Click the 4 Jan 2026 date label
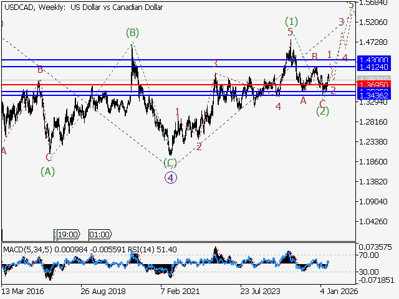Image resolution: width=399 pixels, height=299 pixels. (x=337, y=291)
